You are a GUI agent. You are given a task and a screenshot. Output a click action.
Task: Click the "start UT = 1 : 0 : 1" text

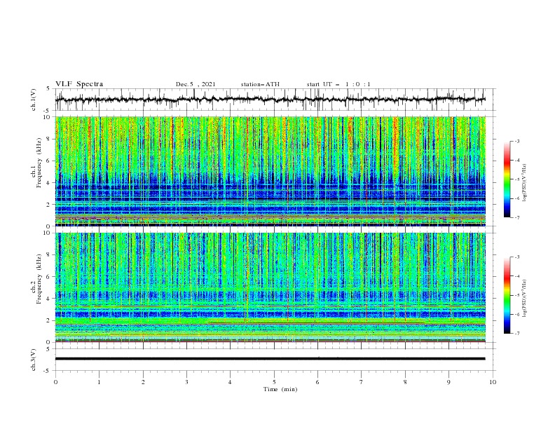pos(338,84)
